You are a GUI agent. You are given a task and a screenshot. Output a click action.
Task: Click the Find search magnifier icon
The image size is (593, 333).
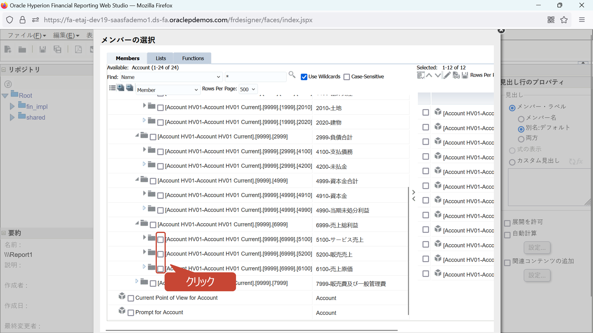[292, 75]
